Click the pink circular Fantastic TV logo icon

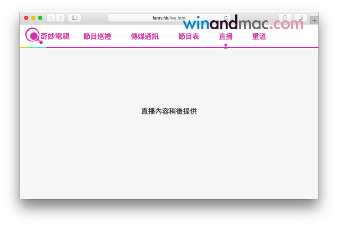click(32, 36)
